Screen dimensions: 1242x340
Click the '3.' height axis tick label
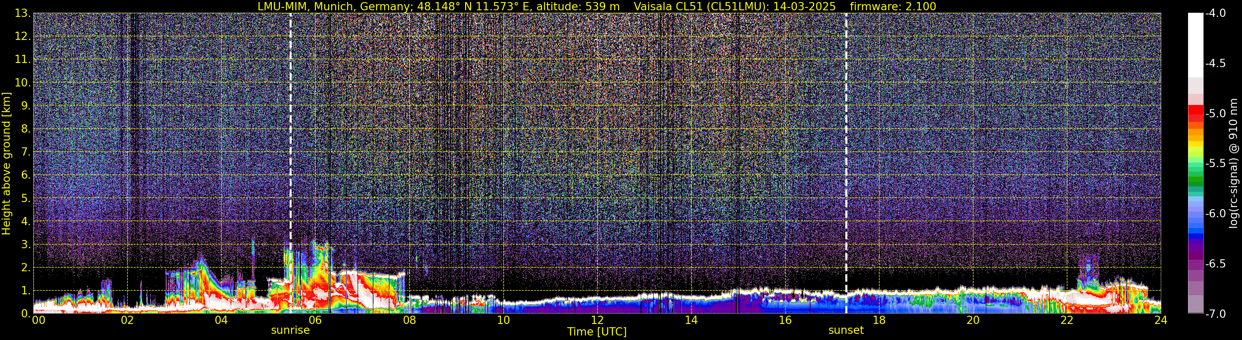click(x=26, y=245)
